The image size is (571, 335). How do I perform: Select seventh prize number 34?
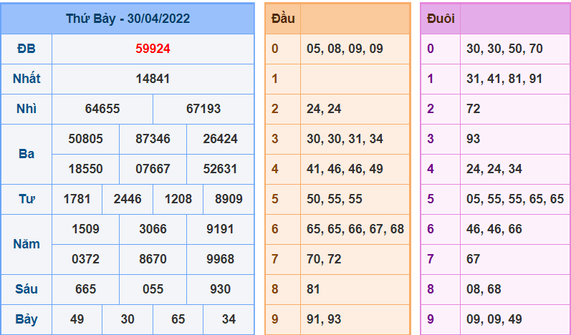pyautogui.click(x=229, y=319)
